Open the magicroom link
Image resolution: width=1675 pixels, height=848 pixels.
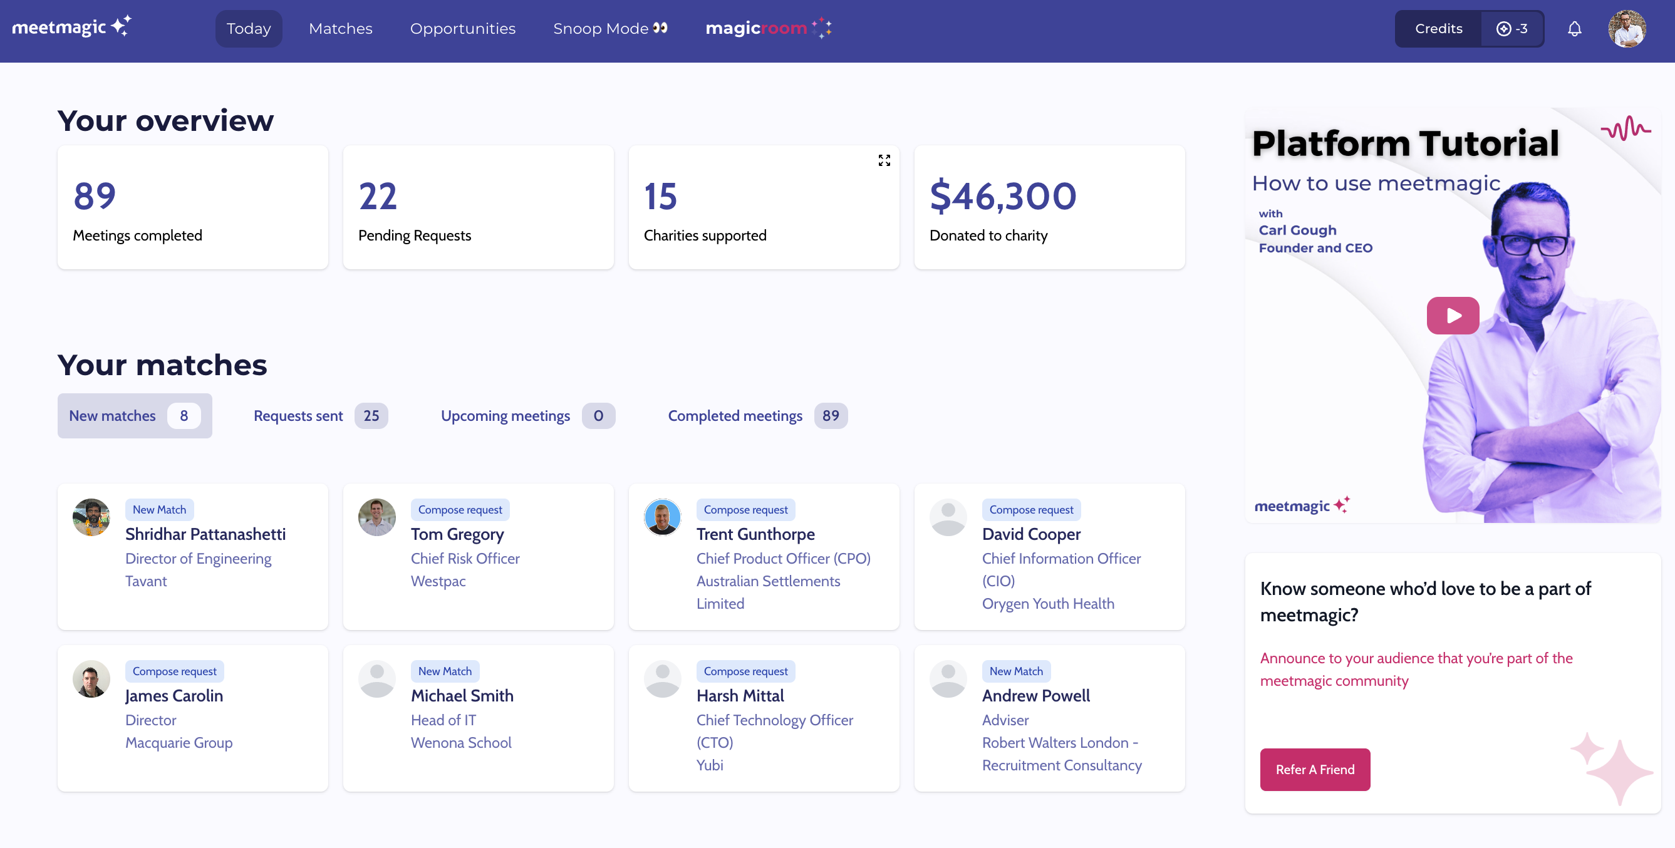[769, 28]
